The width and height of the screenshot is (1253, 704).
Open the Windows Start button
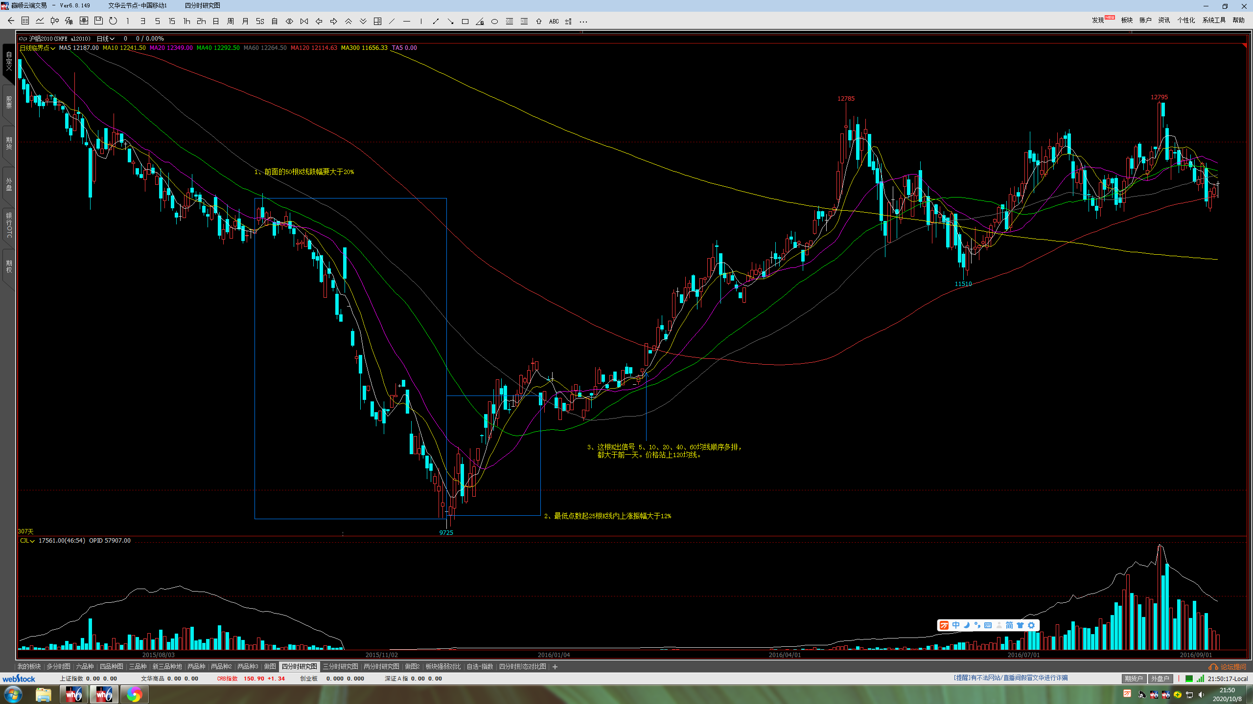13,694
